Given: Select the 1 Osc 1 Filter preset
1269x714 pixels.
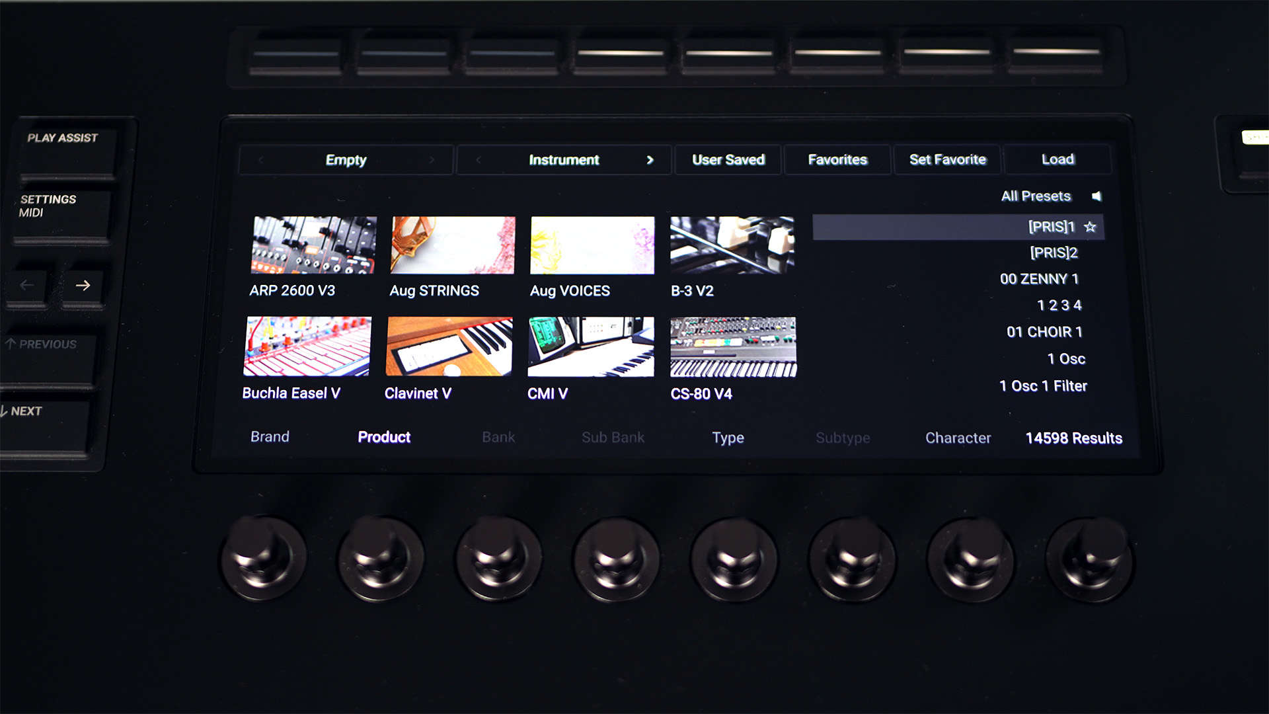Looking at the screenshot, I should pos(1043,386).
